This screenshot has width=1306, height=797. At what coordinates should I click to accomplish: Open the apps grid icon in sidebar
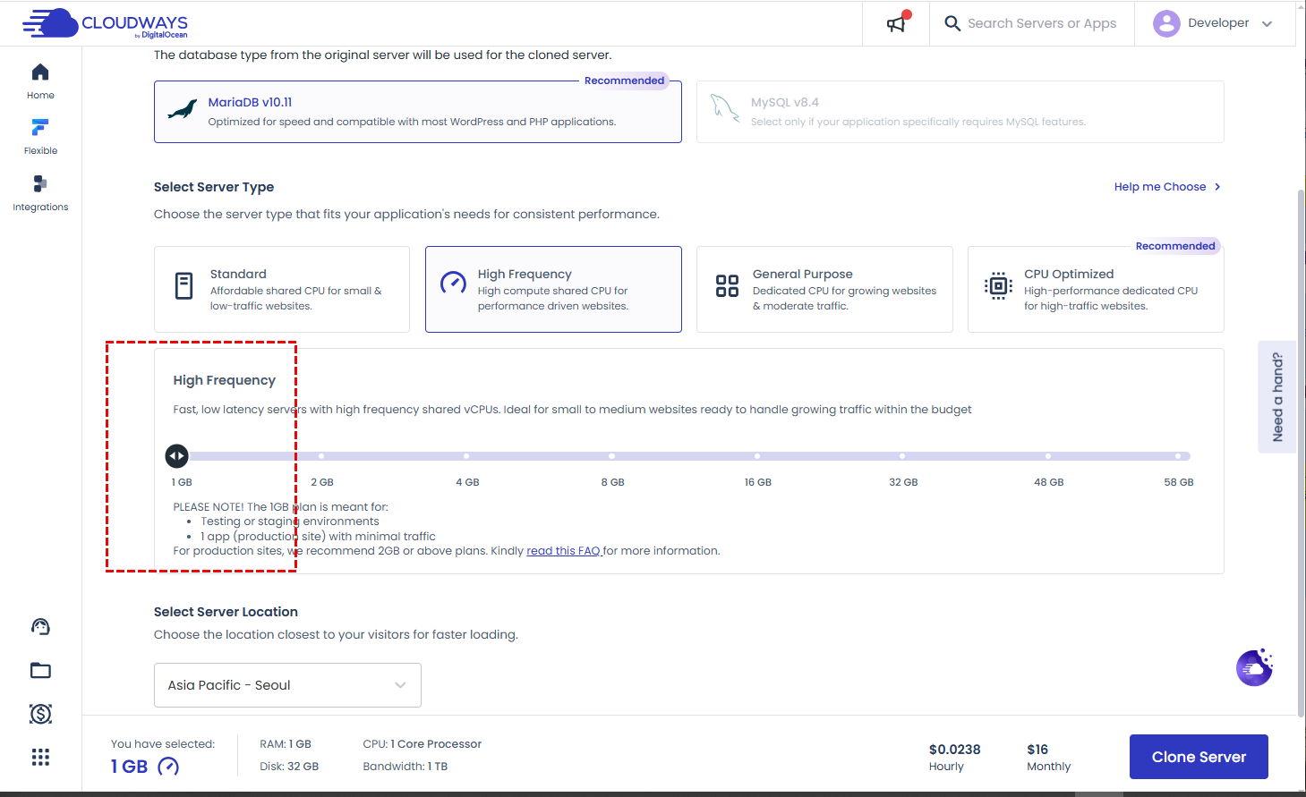[x=40, y=758]
